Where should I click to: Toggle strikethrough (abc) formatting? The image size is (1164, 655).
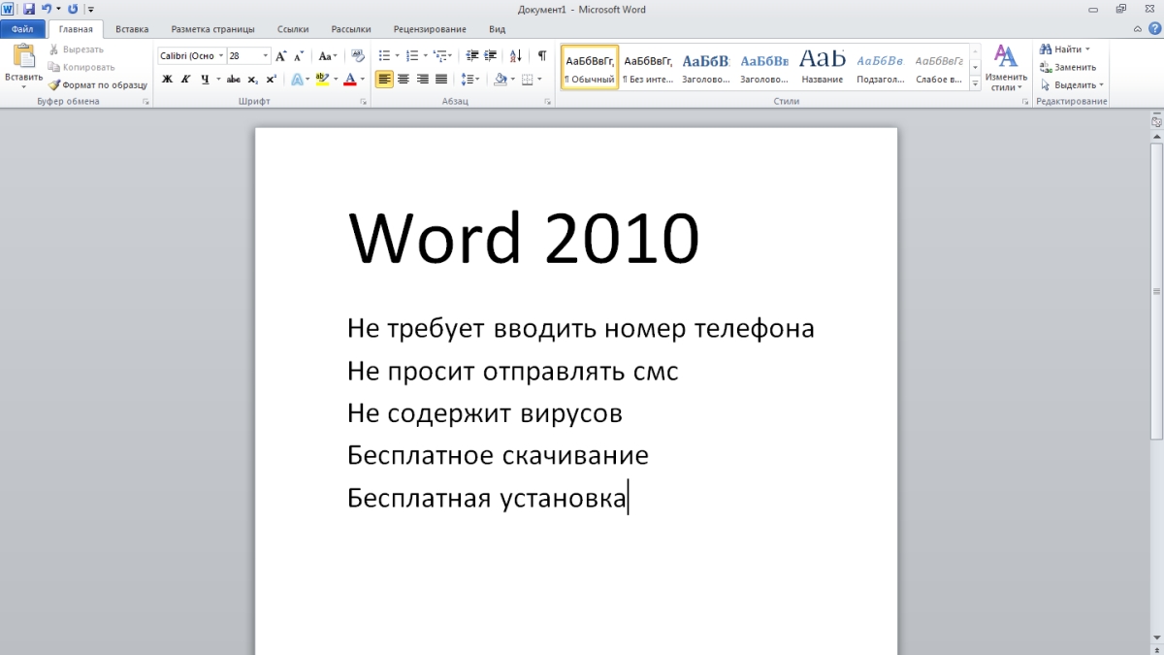click(x=233, y=80)
